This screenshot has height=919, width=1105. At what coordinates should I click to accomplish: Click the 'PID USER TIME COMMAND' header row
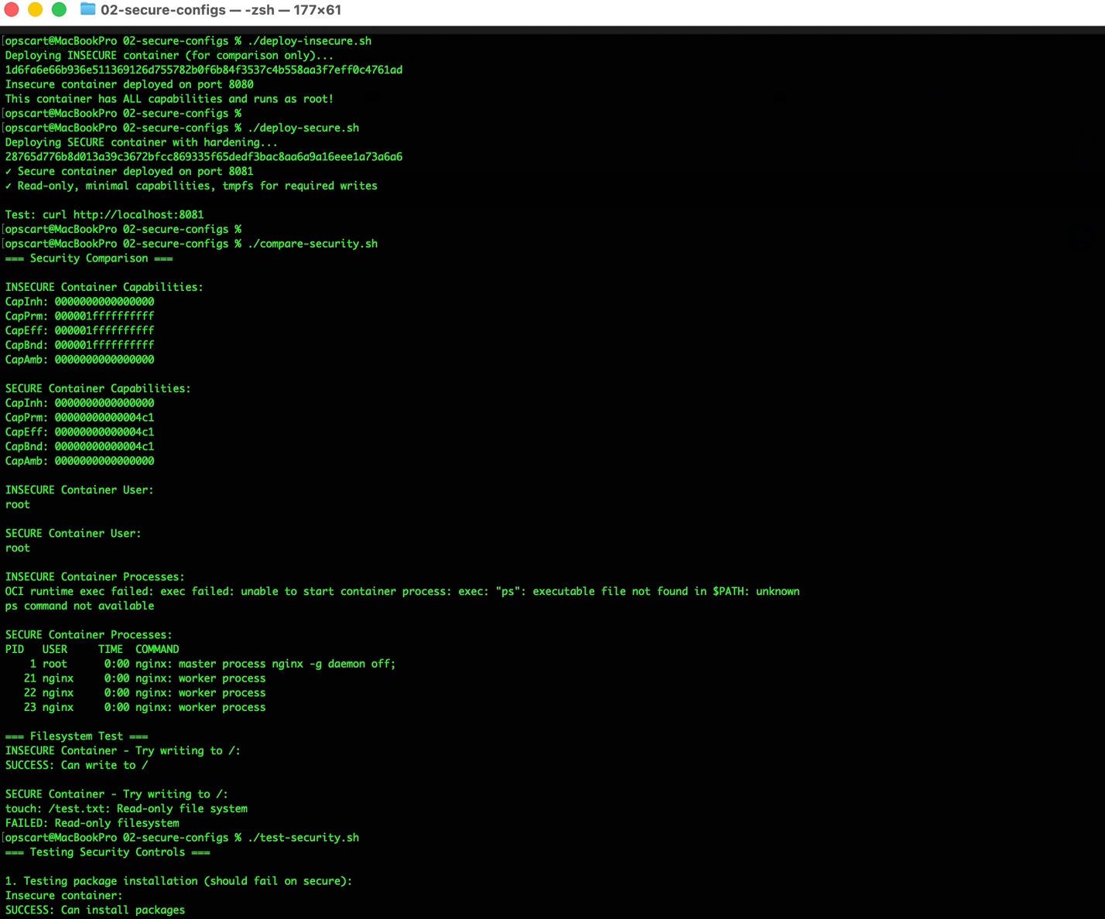[92, 650]
